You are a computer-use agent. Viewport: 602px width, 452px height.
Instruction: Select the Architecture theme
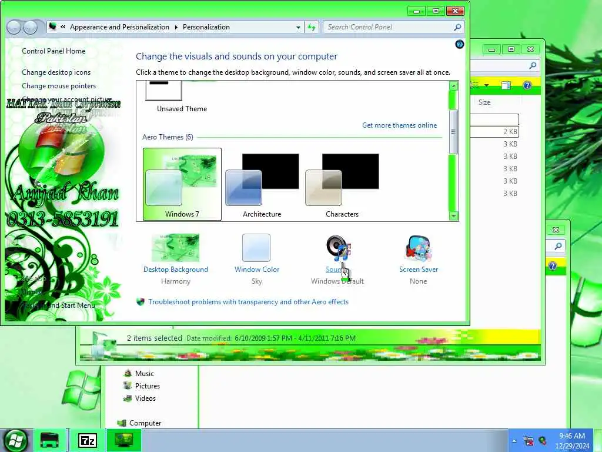(262, 184)
